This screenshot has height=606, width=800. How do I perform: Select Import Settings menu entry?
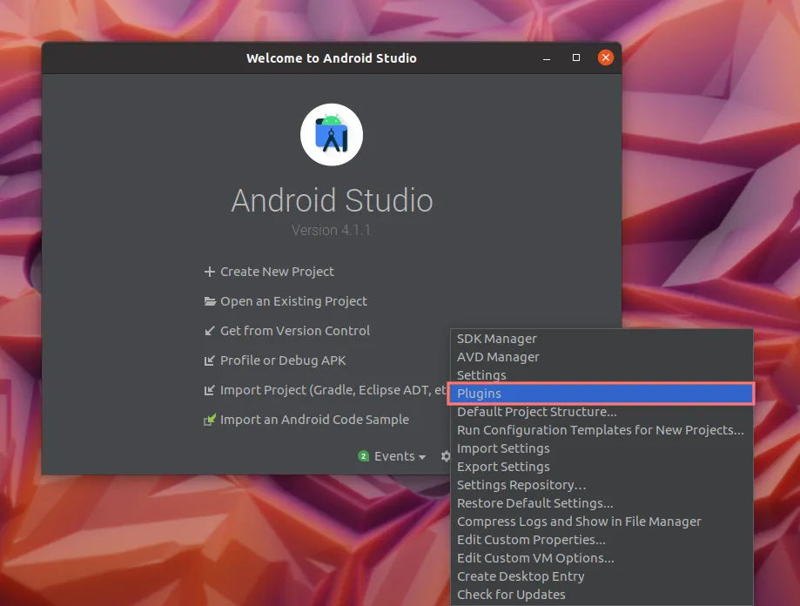click(602, 448)
